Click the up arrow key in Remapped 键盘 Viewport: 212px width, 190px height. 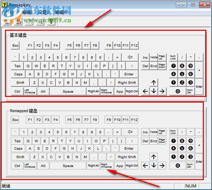(x=154, y=157)
